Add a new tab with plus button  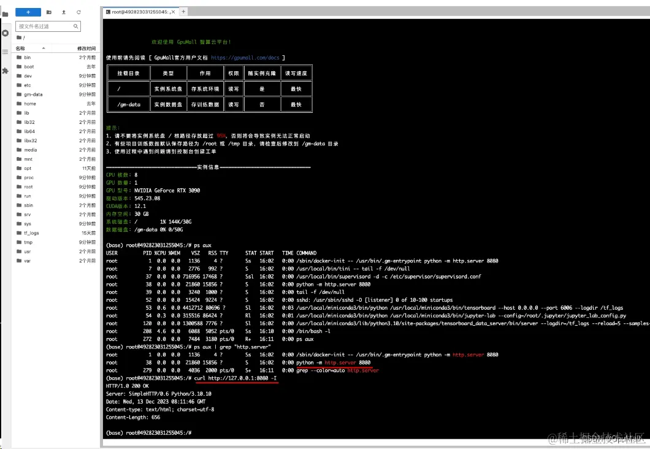(x=183, y=12)
